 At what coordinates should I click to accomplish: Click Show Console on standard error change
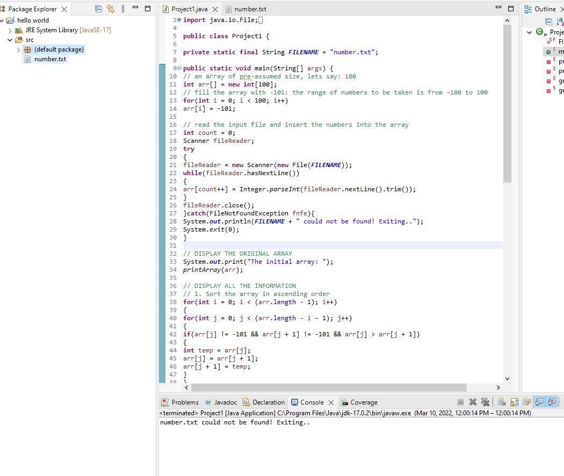(x=552, y=402)
